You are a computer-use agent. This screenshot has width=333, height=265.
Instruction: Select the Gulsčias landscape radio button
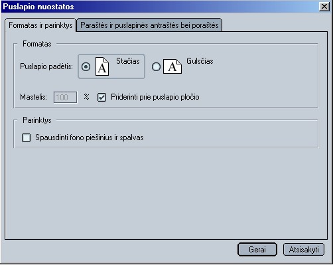(x=156, y=66)
